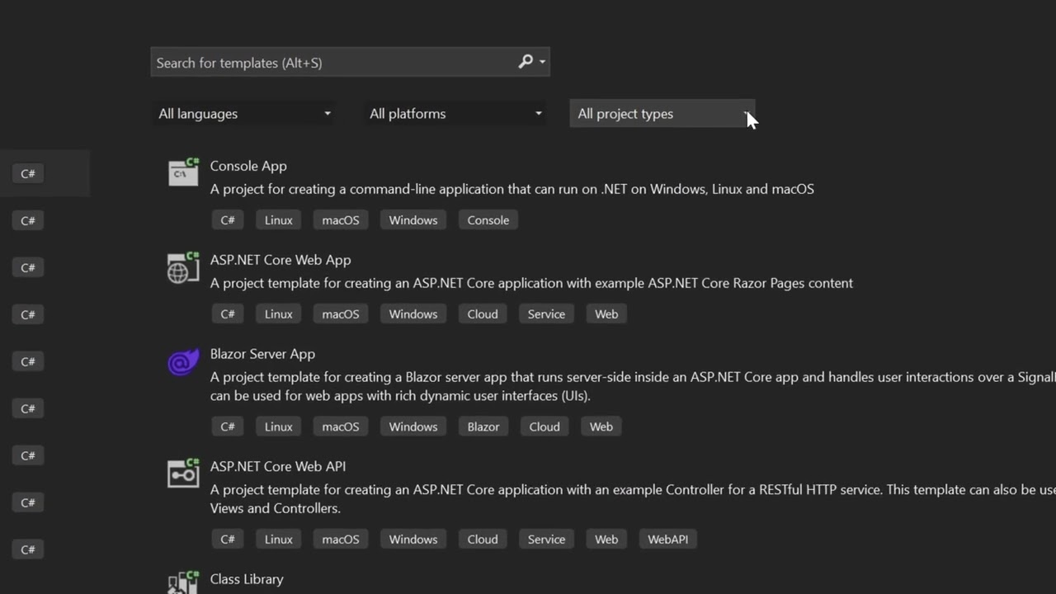The height and width of the screenshot is (594, 1056).
Task: Click Web tag under Blazor Server App
Action: click(x=601, y=427)
